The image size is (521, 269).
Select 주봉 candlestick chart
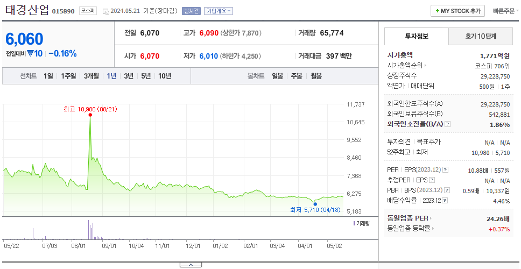pyautogui.click(x=297, y=76)
